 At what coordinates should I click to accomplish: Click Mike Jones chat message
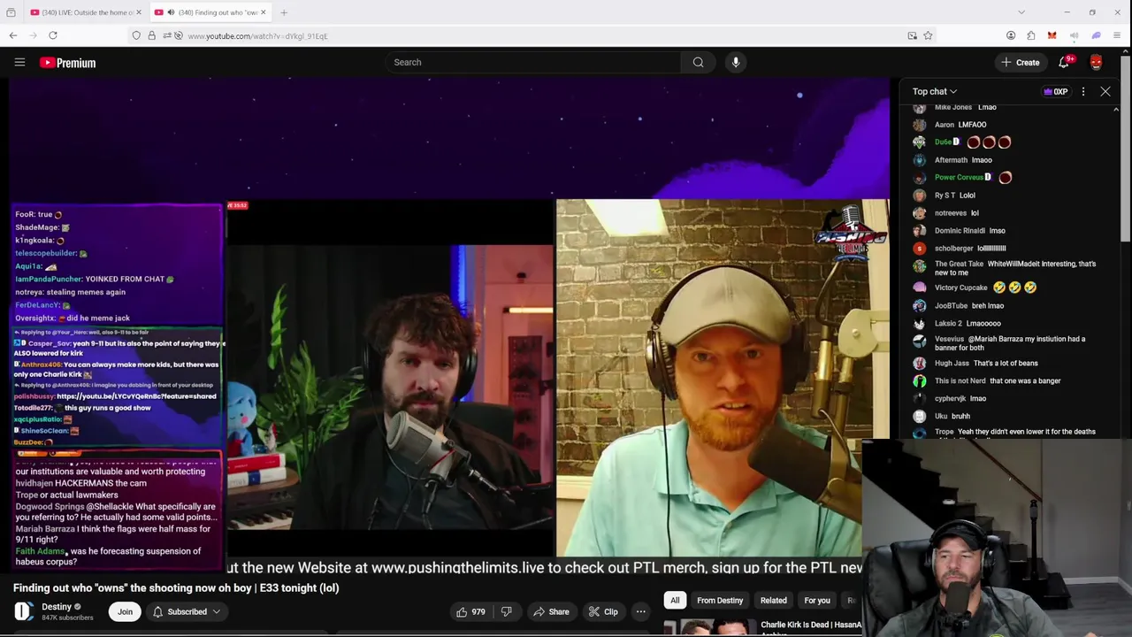coord(965,107)
